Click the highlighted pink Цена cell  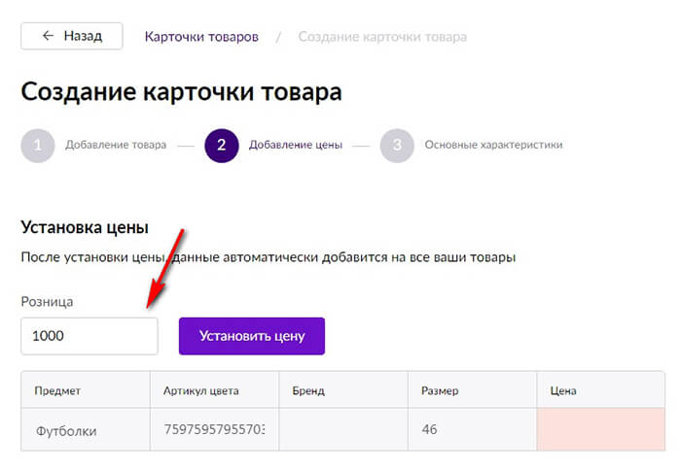600,429
